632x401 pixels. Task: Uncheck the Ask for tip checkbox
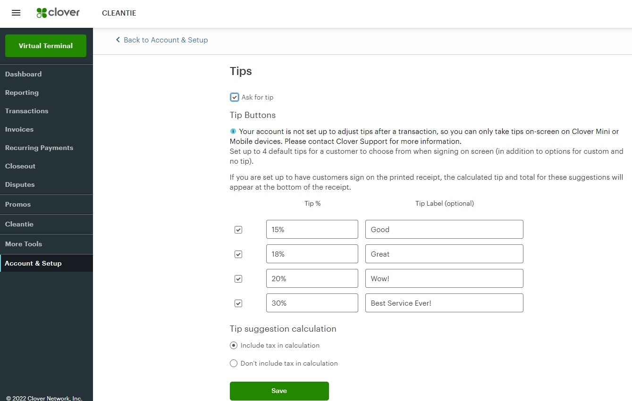tap(235, 97)
